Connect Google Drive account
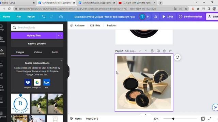 pyautogui.click(x=37, y=84)
